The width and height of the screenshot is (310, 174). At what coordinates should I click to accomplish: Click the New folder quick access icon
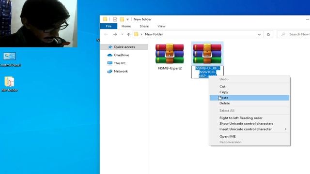(x=122, y=19)
